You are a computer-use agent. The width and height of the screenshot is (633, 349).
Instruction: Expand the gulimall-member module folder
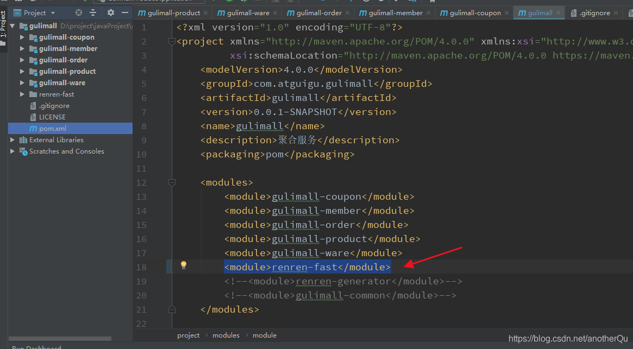pyautogui.click(x=22, y=48)
